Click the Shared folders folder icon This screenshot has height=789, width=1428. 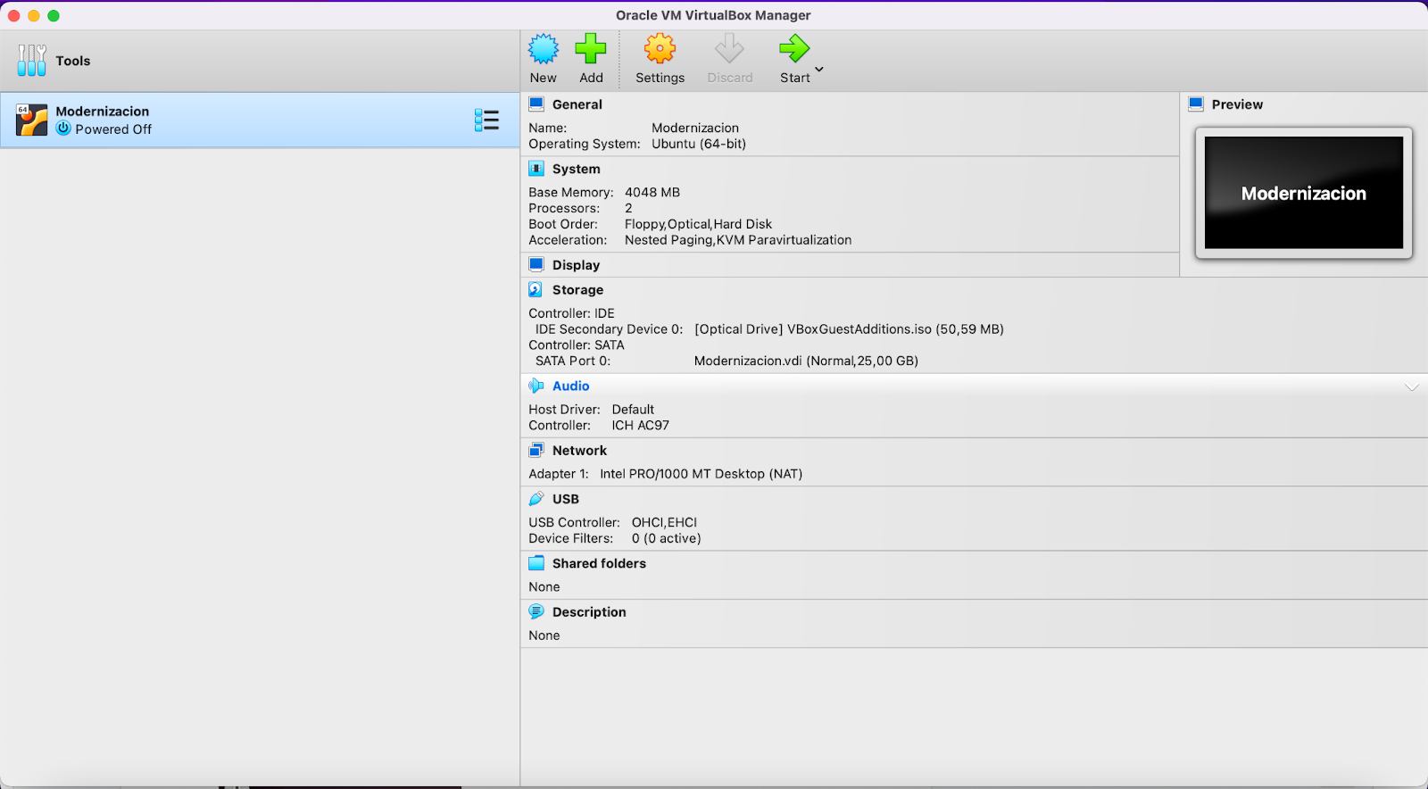536,563
